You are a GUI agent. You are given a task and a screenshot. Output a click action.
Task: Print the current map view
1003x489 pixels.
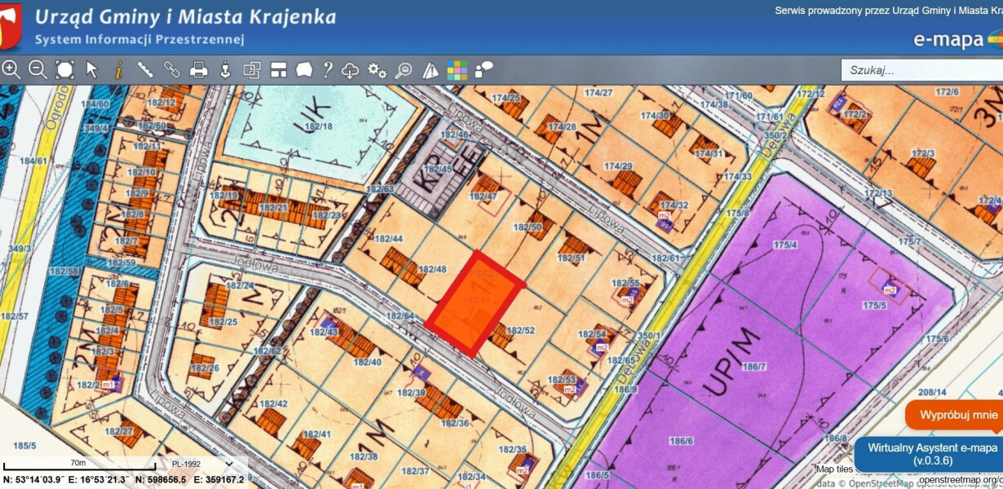pyautogui.click(x=198, y=70)
